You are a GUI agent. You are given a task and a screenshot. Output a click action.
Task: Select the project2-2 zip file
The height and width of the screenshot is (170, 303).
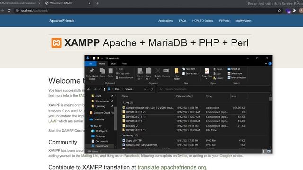click(x=184, y=126)
